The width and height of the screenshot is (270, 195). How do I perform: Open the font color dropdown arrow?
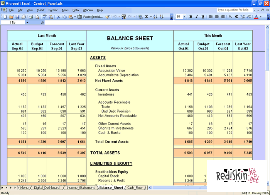pos(262,17)
